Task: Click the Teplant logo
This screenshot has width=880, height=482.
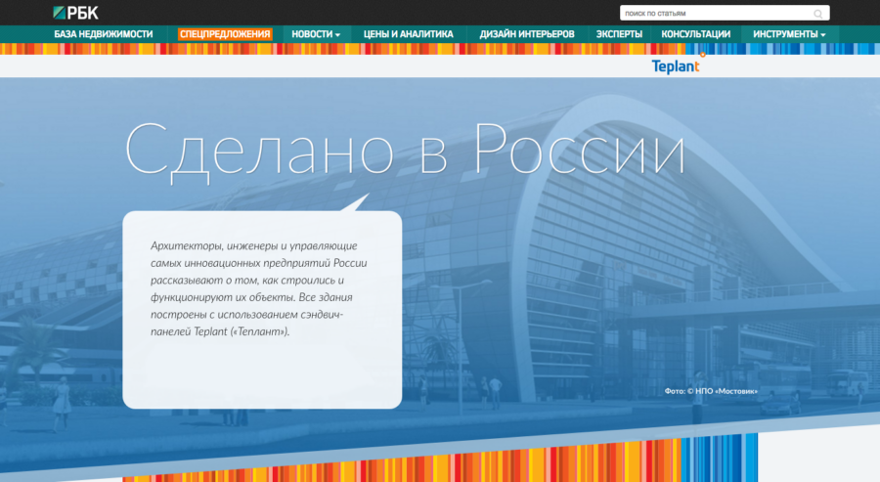Action: pyautogui.click(x=677, y=66)
